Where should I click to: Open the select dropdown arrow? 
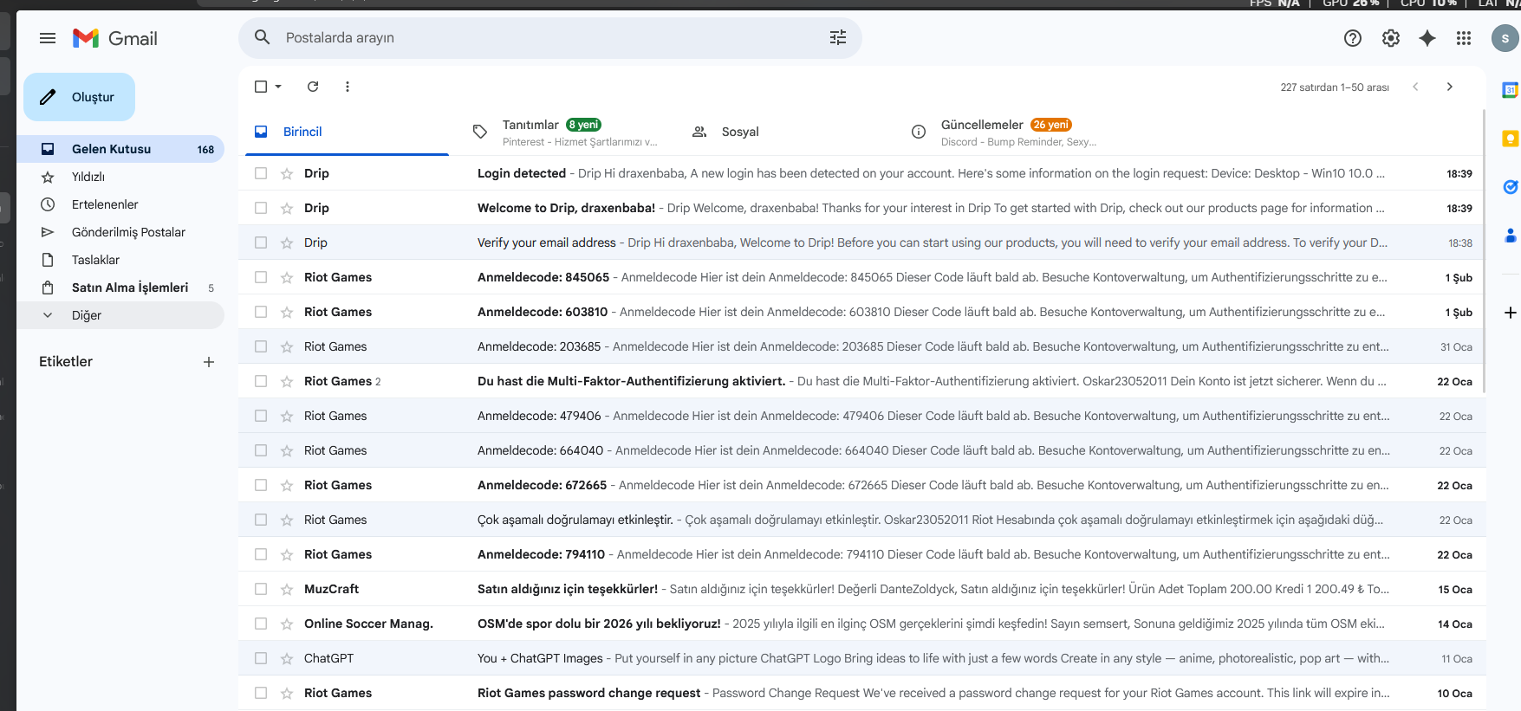pos(278,87)
